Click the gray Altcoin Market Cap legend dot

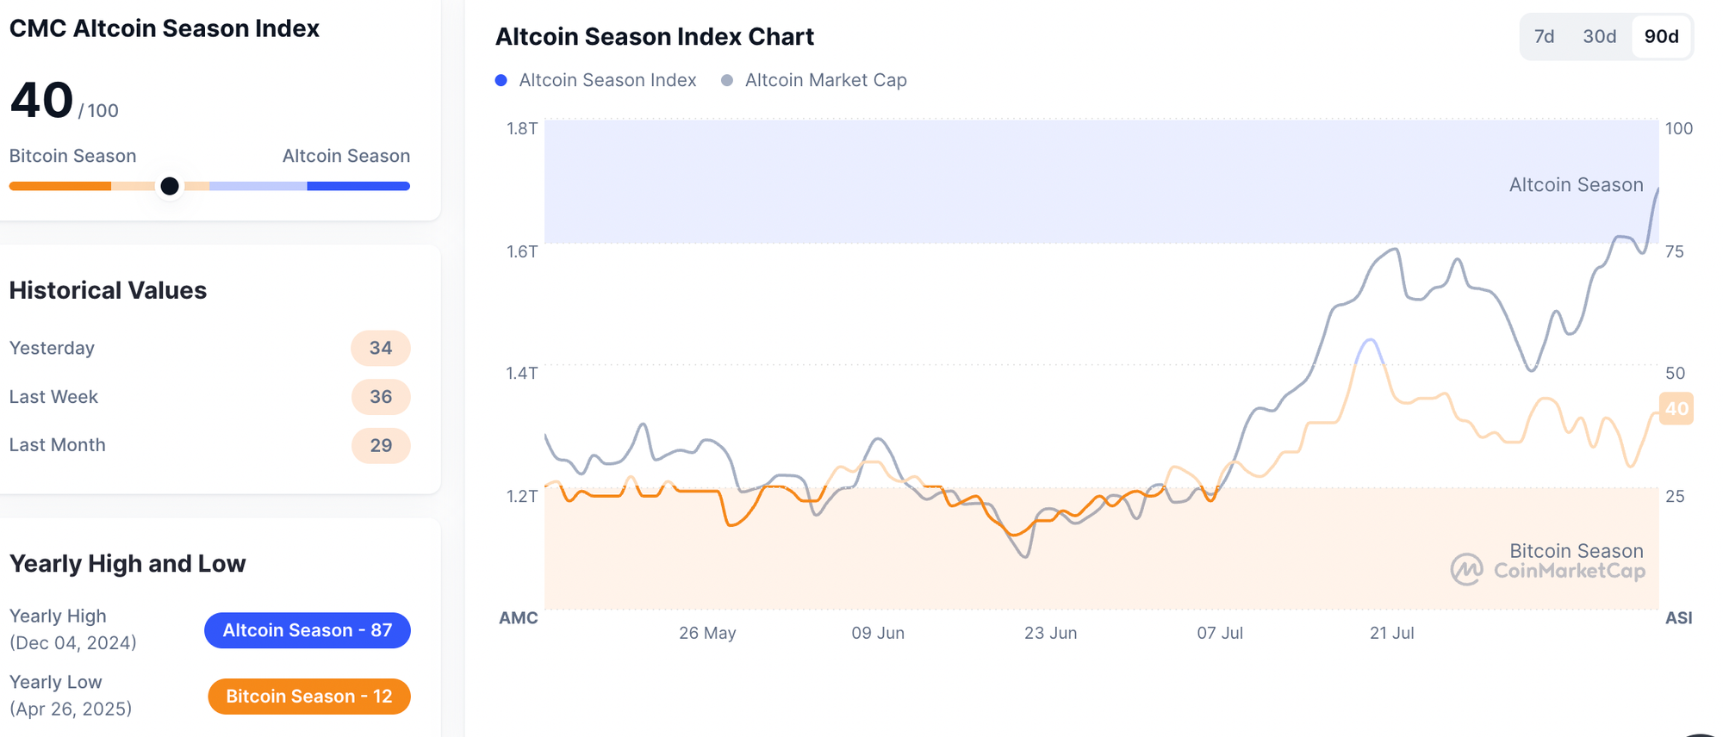click(728, 79)
